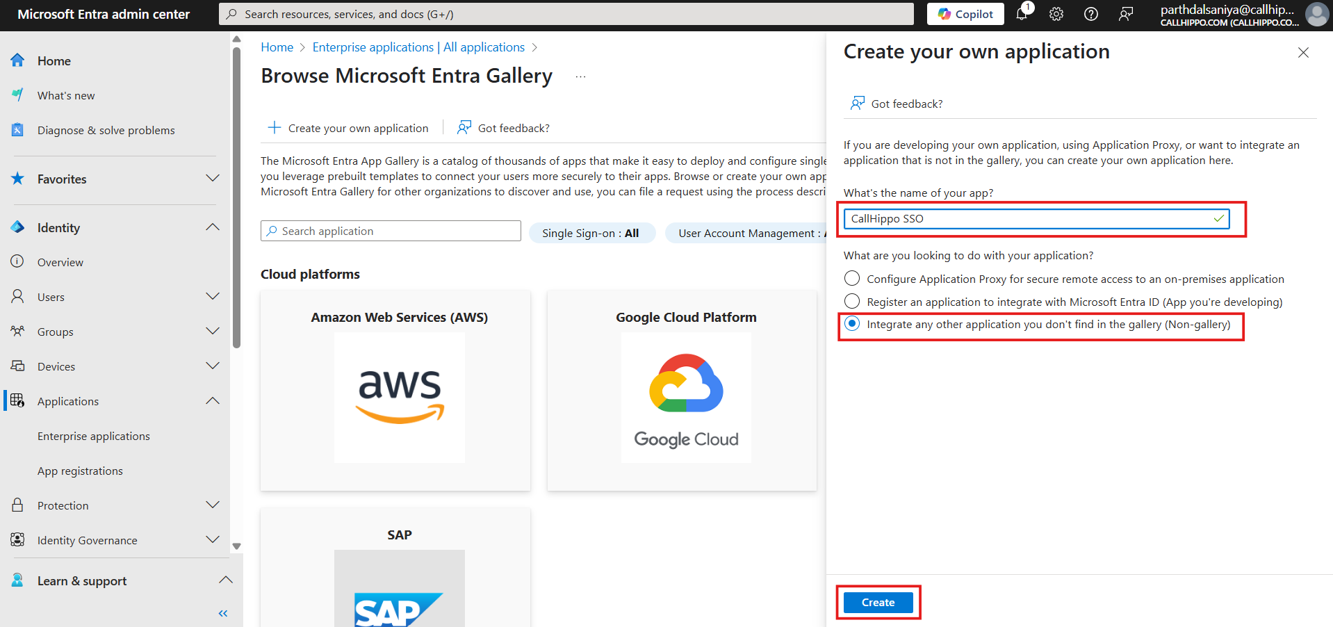
Task: Collapse the Identity section
Action: pyautogui.click(x=213, y=227)
